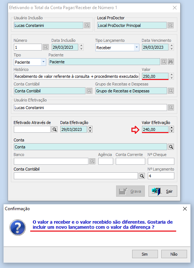The height and width of the screenshot is (268, 194).
Task: Close the Confirmação dialog window
Action: [185, 209]
